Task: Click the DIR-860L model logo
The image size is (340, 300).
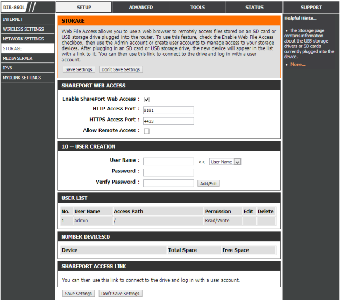Action: point(15,7)
